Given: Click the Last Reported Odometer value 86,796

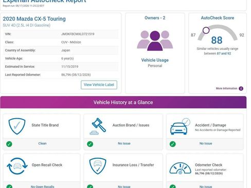Looking at the screenshot, I should [x=76, y=74].
